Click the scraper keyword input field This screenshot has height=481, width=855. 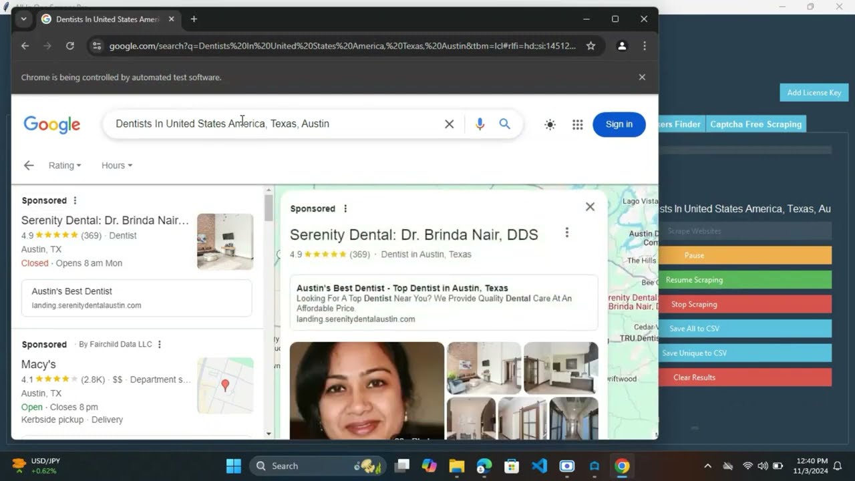point(745,209)
